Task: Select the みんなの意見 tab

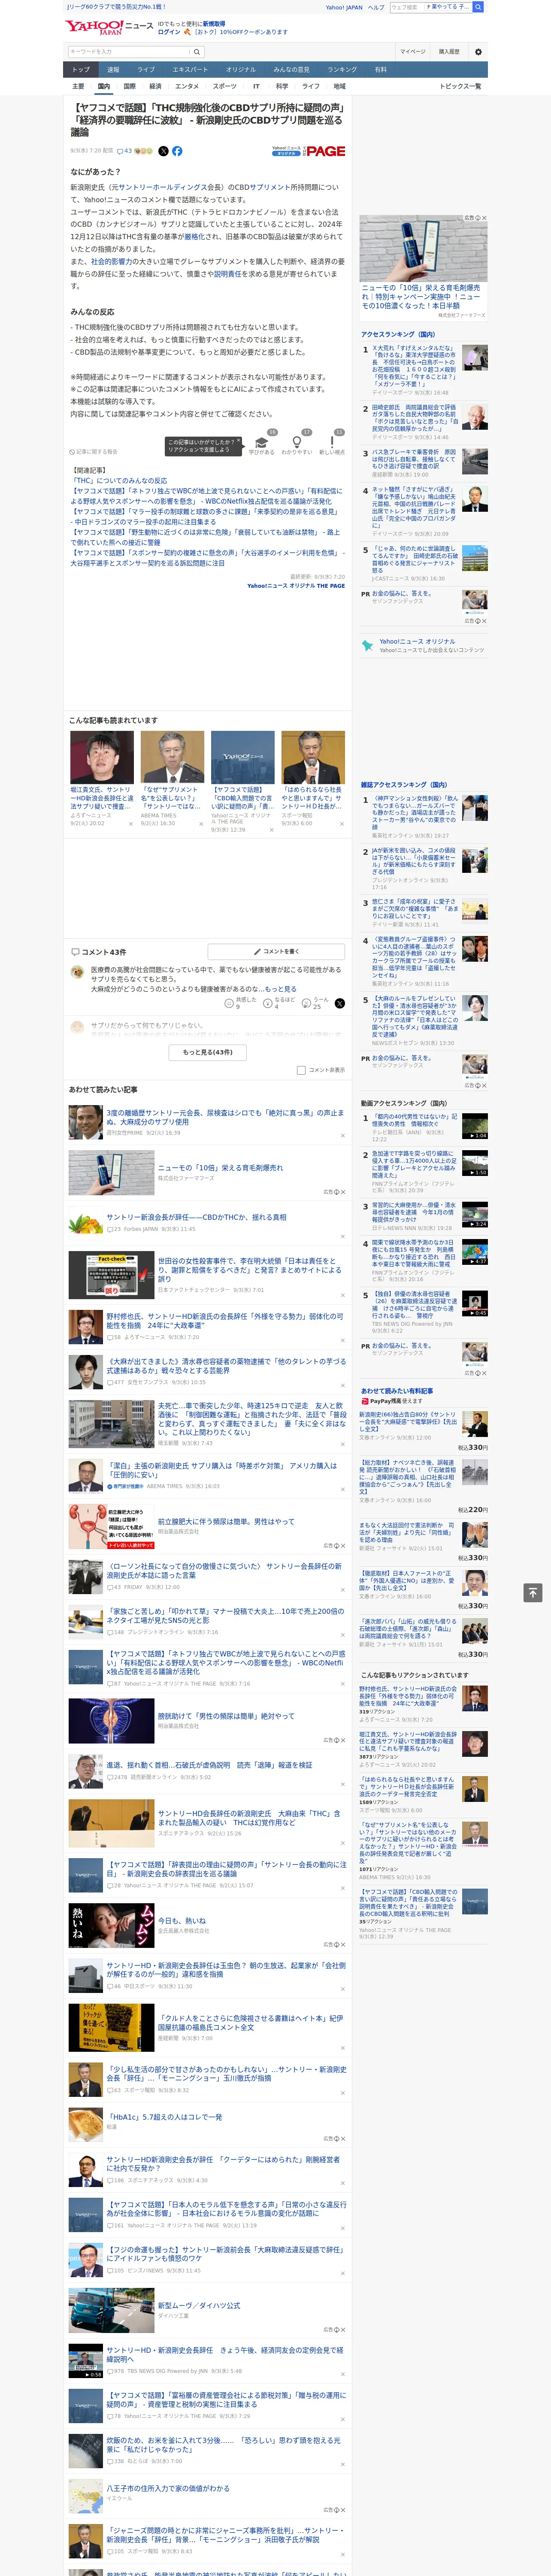Action: pos(291,70)
